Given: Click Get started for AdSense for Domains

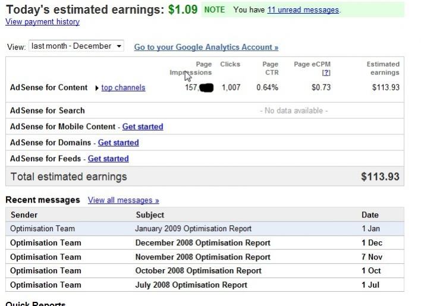Looking at the screenshot, I should pyautogui.click(x=118, y=143).
